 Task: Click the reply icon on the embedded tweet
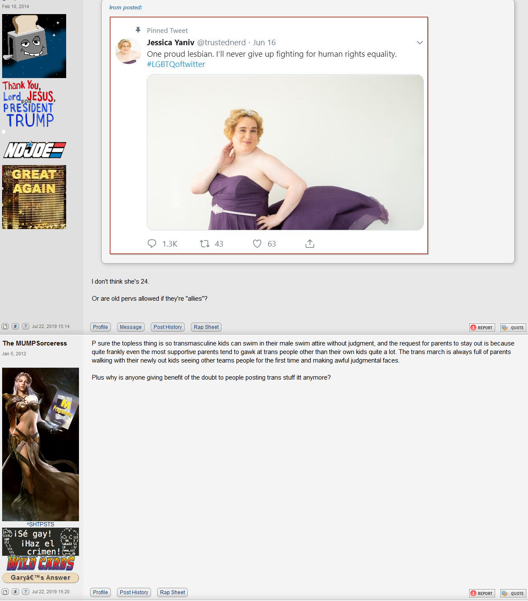(152, 244)
